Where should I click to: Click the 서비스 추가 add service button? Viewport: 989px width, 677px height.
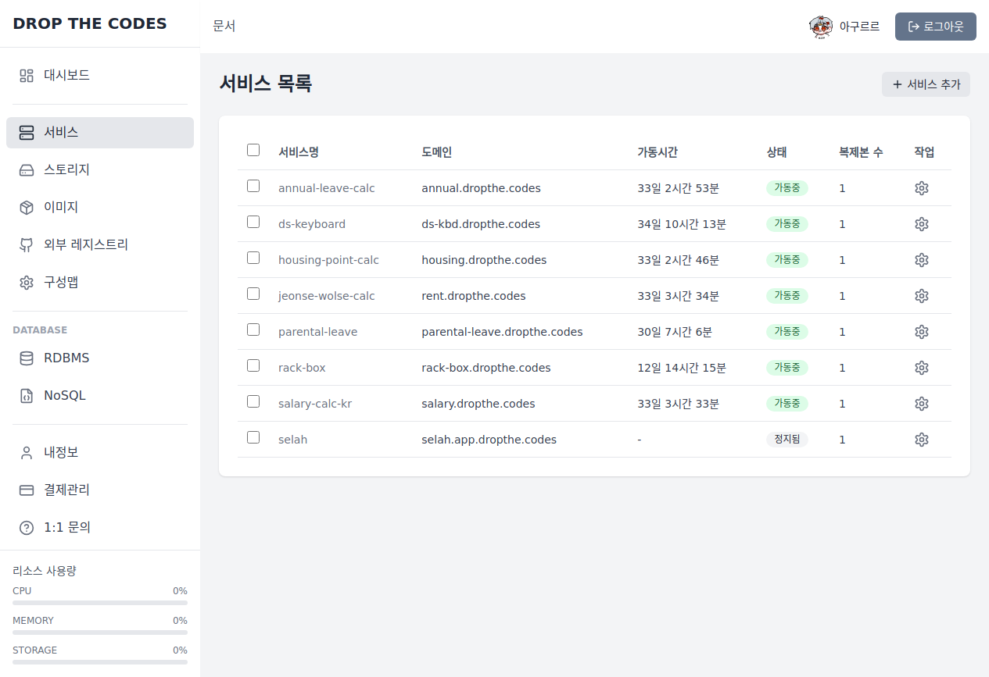(x=926, y=84)
